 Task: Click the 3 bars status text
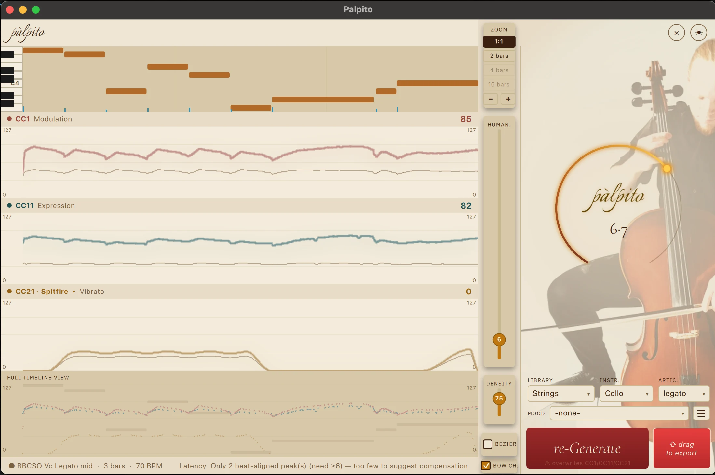click(114, 466)
